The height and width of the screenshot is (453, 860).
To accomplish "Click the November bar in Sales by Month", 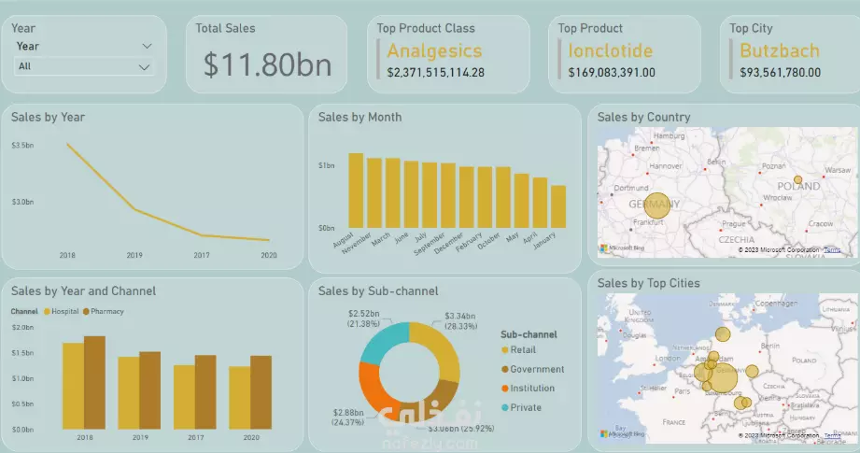I will point(374,193).
